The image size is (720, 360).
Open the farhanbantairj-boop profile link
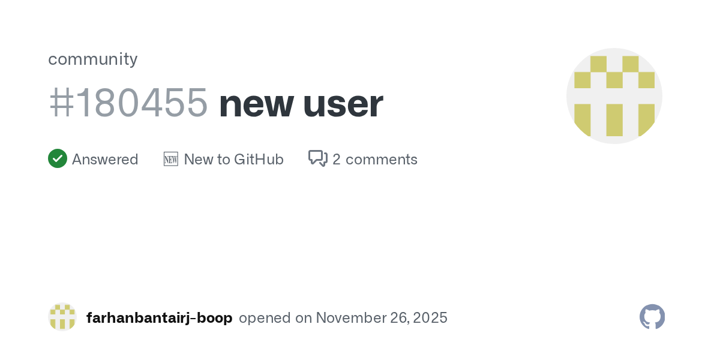click(x=159, y=318)
